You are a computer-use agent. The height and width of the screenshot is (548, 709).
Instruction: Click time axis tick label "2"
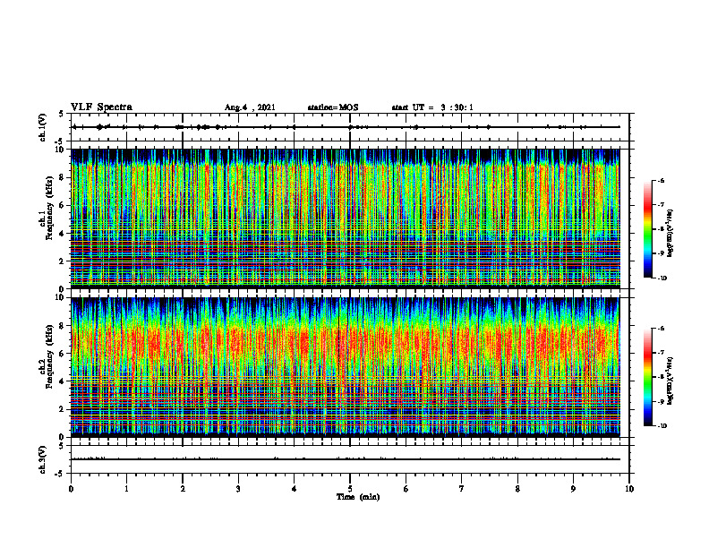tap(183, 489)
